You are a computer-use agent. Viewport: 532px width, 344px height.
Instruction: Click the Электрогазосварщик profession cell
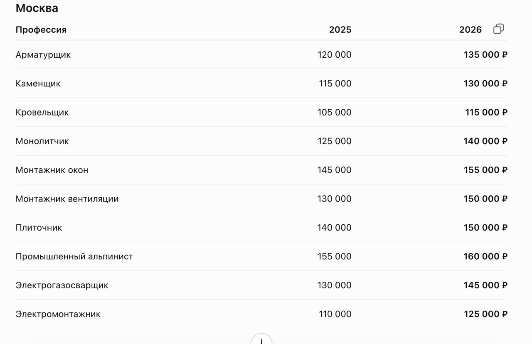(x=62, y=285)
